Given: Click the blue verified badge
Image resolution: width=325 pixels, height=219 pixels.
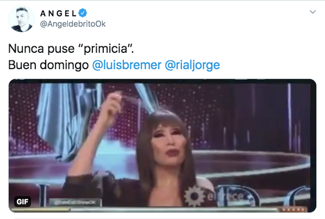Looking at the screenshot, I should pos(83,13).
